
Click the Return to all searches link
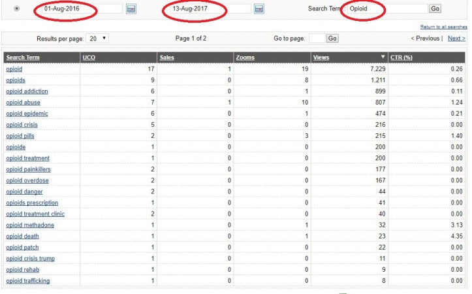tap(443, 26)
